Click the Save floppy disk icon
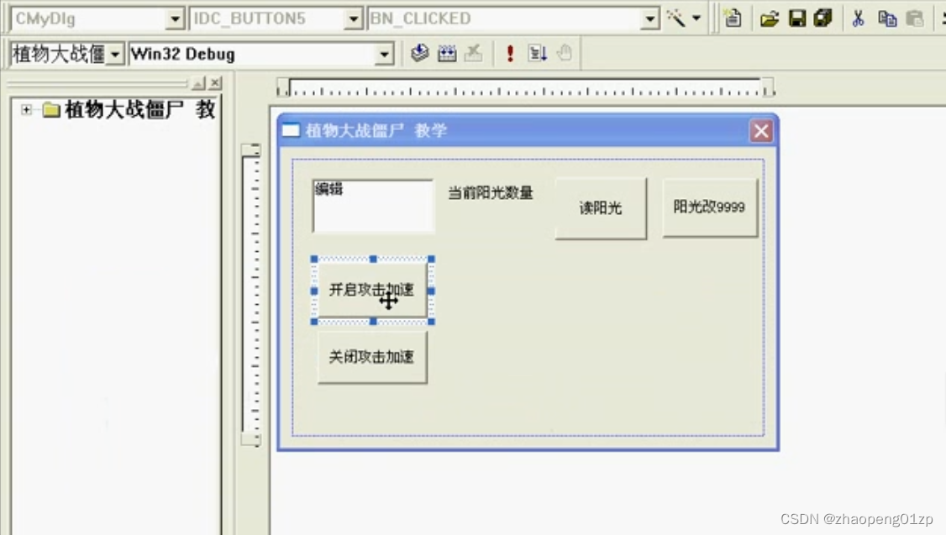The width and height of the screenshot is (946, 535). tap(797, 18)
